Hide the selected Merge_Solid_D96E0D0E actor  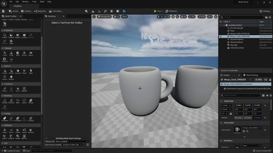point(221,37)
